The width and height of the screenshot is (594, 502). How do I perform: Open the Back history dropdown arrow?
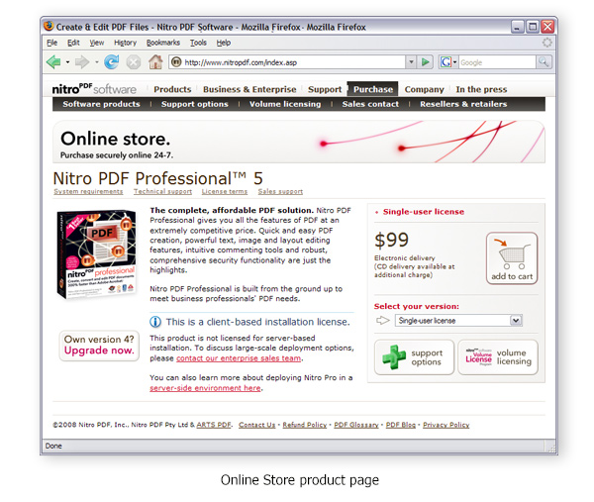67,62
